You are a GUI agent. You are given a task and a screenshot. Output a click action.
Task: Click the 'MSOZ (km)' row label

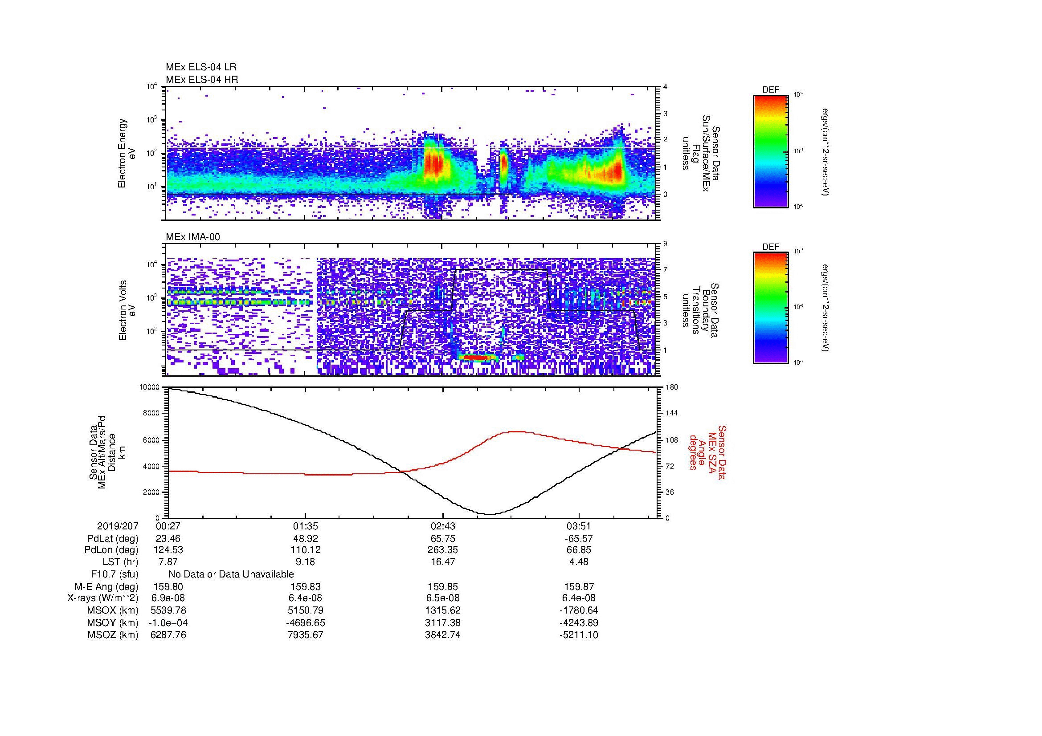coord(113,635)
